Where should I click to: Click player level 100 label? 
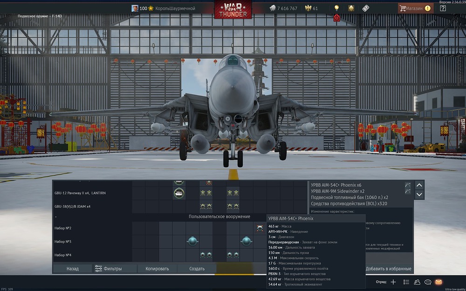point(143,8)
